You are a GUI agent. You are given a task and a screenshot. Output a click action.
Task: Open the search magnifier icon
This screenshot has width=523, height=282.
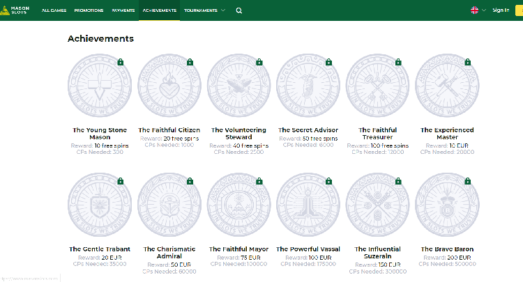[239, 10]
